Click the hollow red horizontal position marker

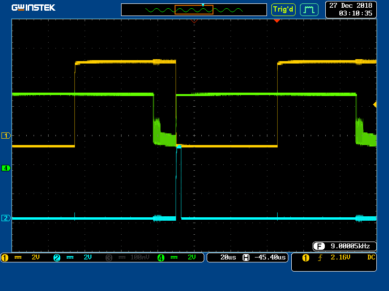point(194,21)
